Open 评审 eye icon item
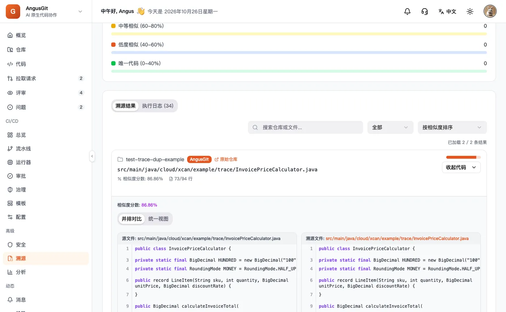The height and width of the screenshot is (312, 506). [x=46, y=93]
